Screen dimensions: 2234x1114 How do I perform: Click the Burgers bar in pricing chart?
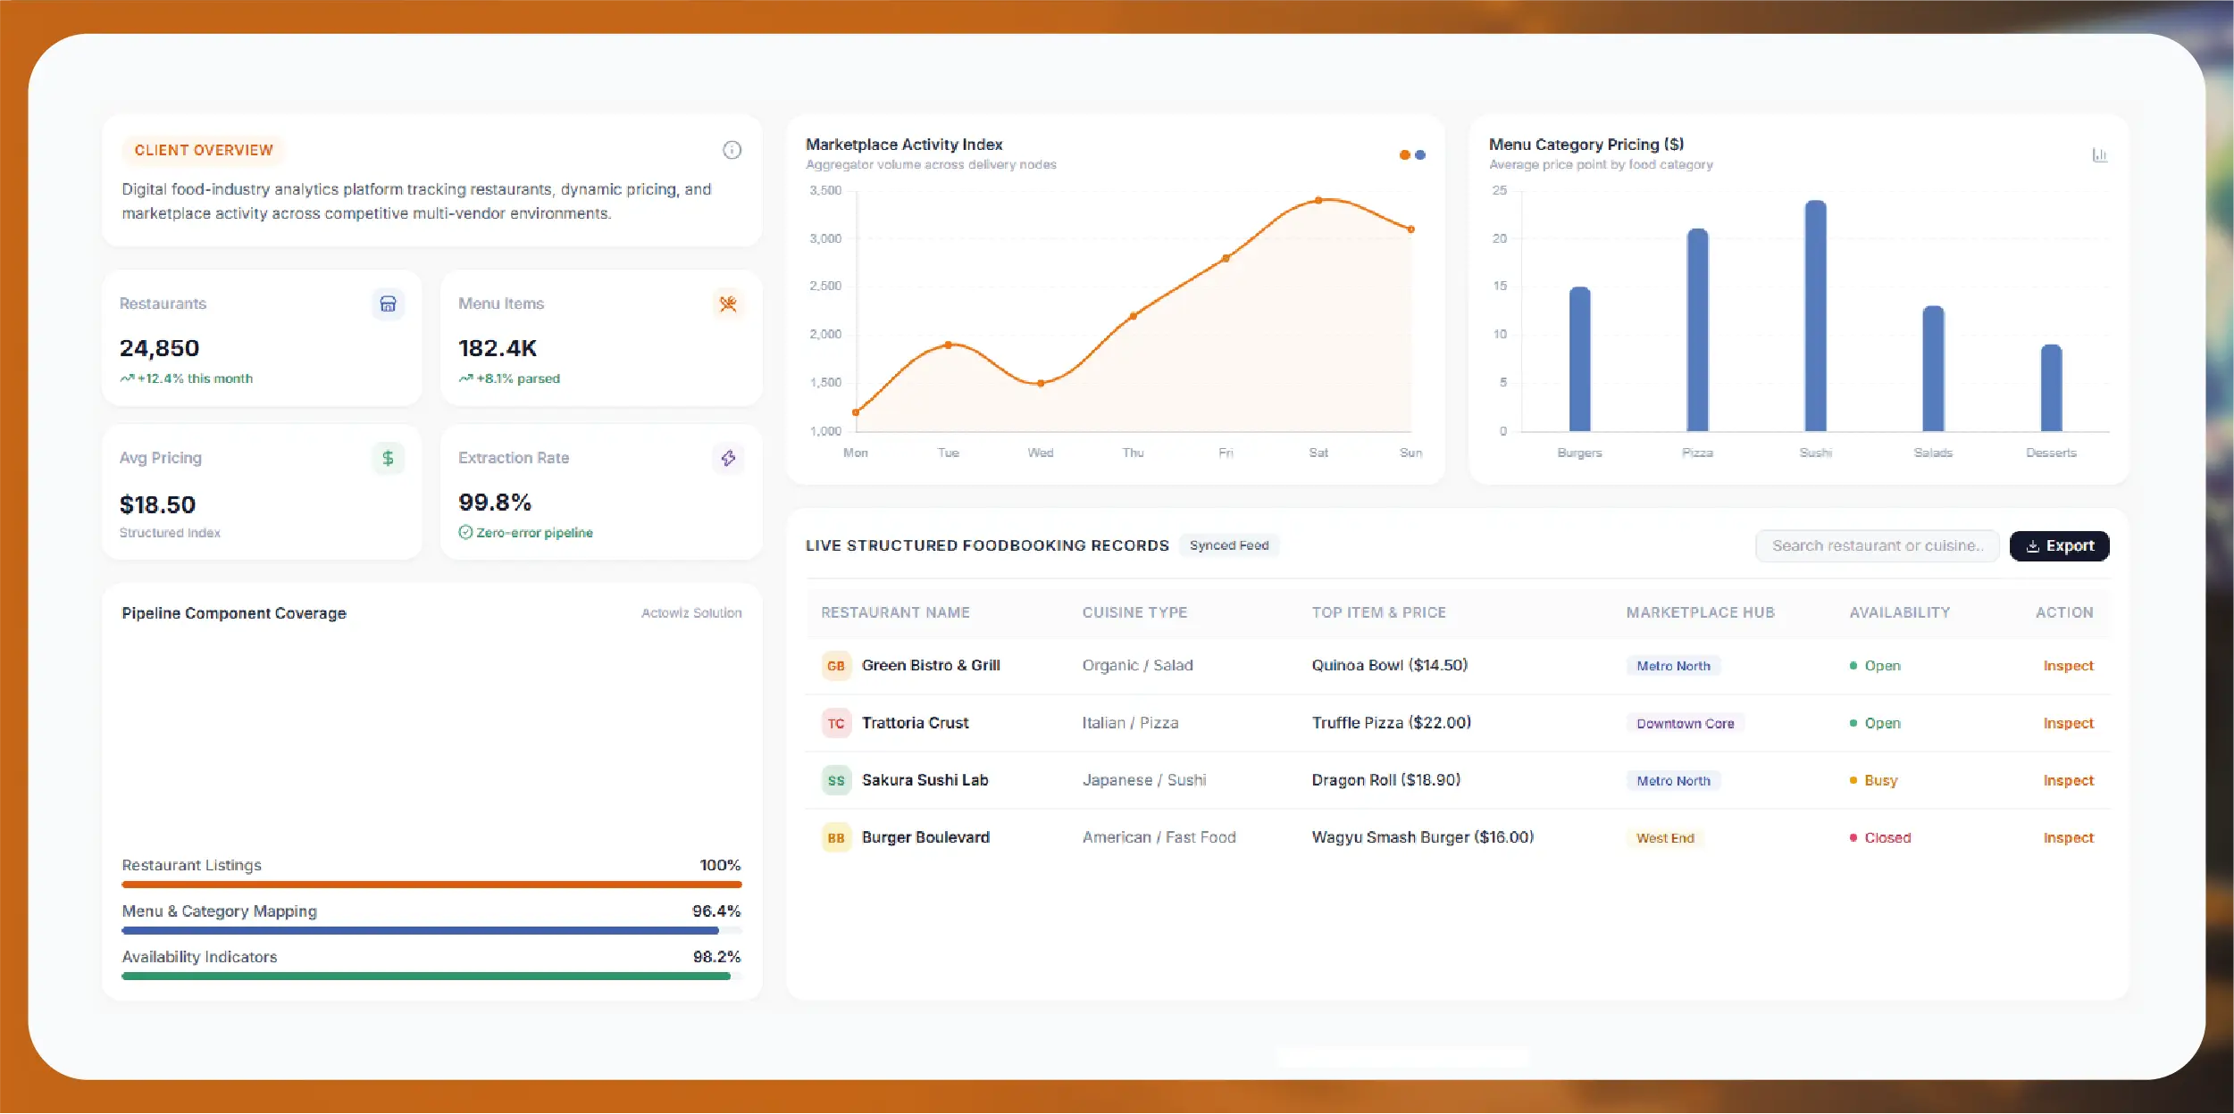click(1579, 359)
